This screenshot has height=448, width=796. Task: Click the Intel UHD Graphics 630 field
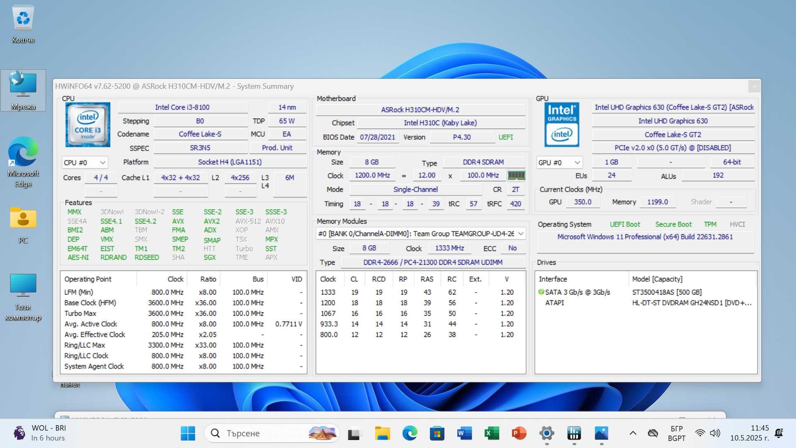pyautogui.click(x=673, y=121)
